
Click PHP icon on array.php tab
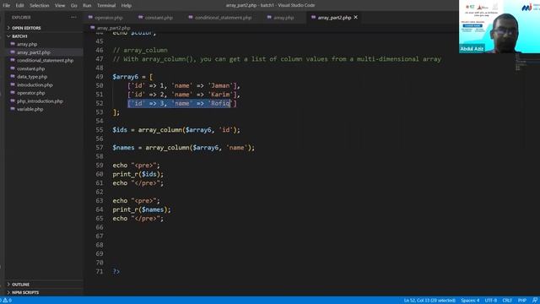(x=269, y=17)
